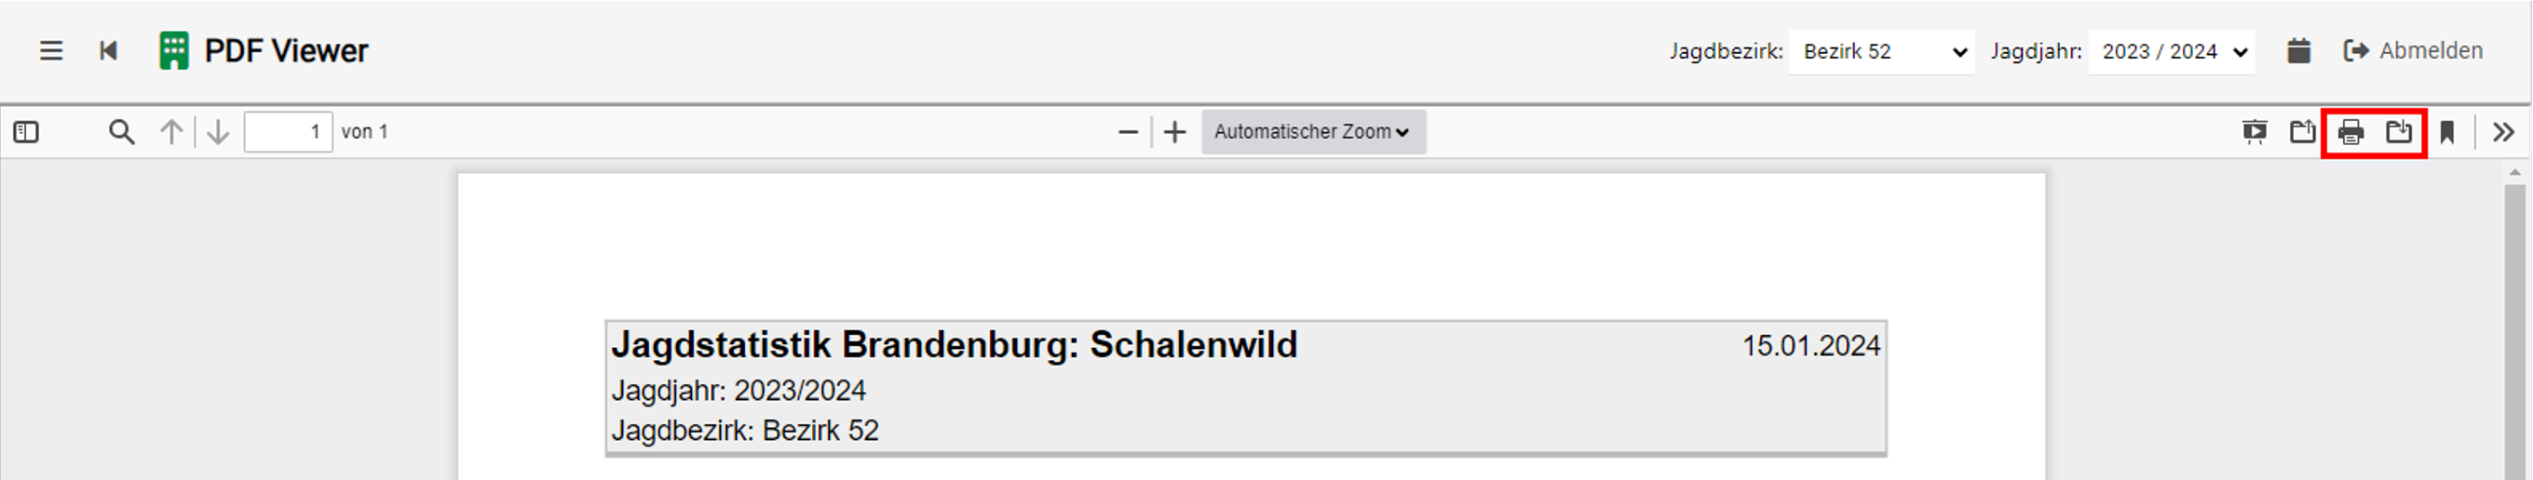Click the page number input field
Screen dimensions: 2533x480
tap(287, 131)
